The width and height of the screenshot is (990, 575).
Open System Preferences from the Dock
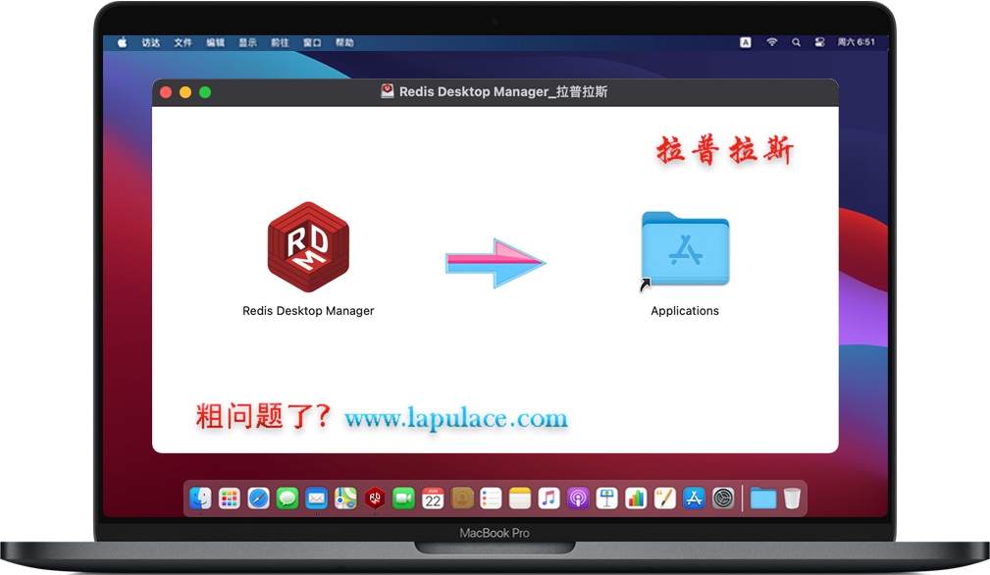(x=722, y=497)
